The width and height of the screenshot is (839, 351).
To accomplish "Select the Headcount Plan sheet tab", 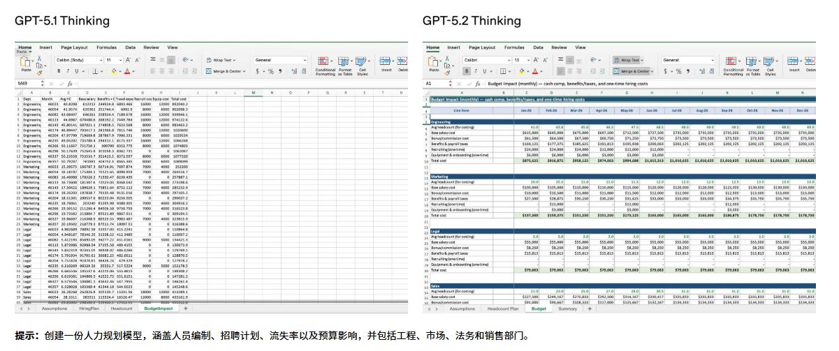I will point(503,308).
